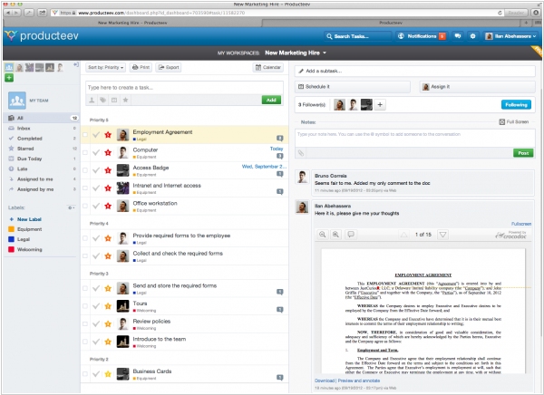Open the Sort by Priority dropdown

tap(105, 67)
